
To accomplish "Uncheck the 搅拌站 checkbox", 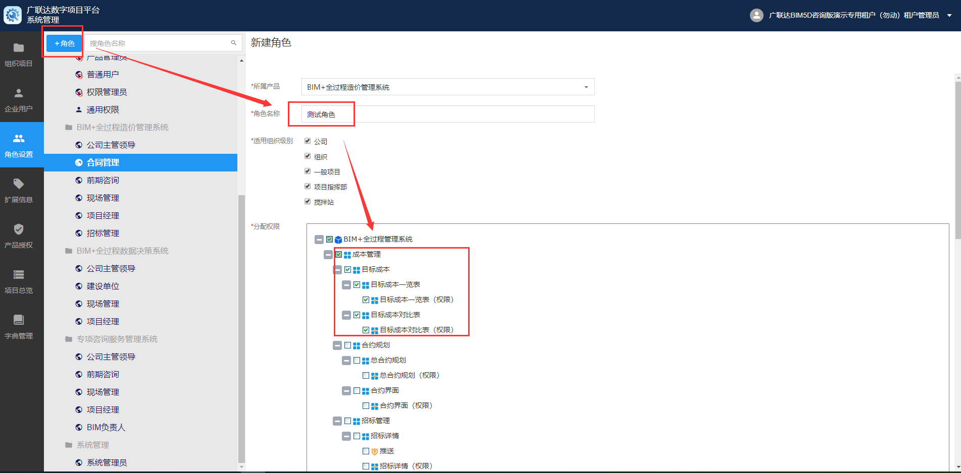I will [308, 201].
